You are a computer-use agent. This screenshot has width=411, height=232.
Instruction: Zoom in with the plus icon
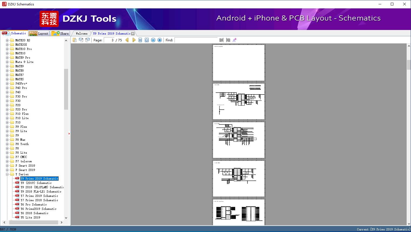click(x=160, y=40)
